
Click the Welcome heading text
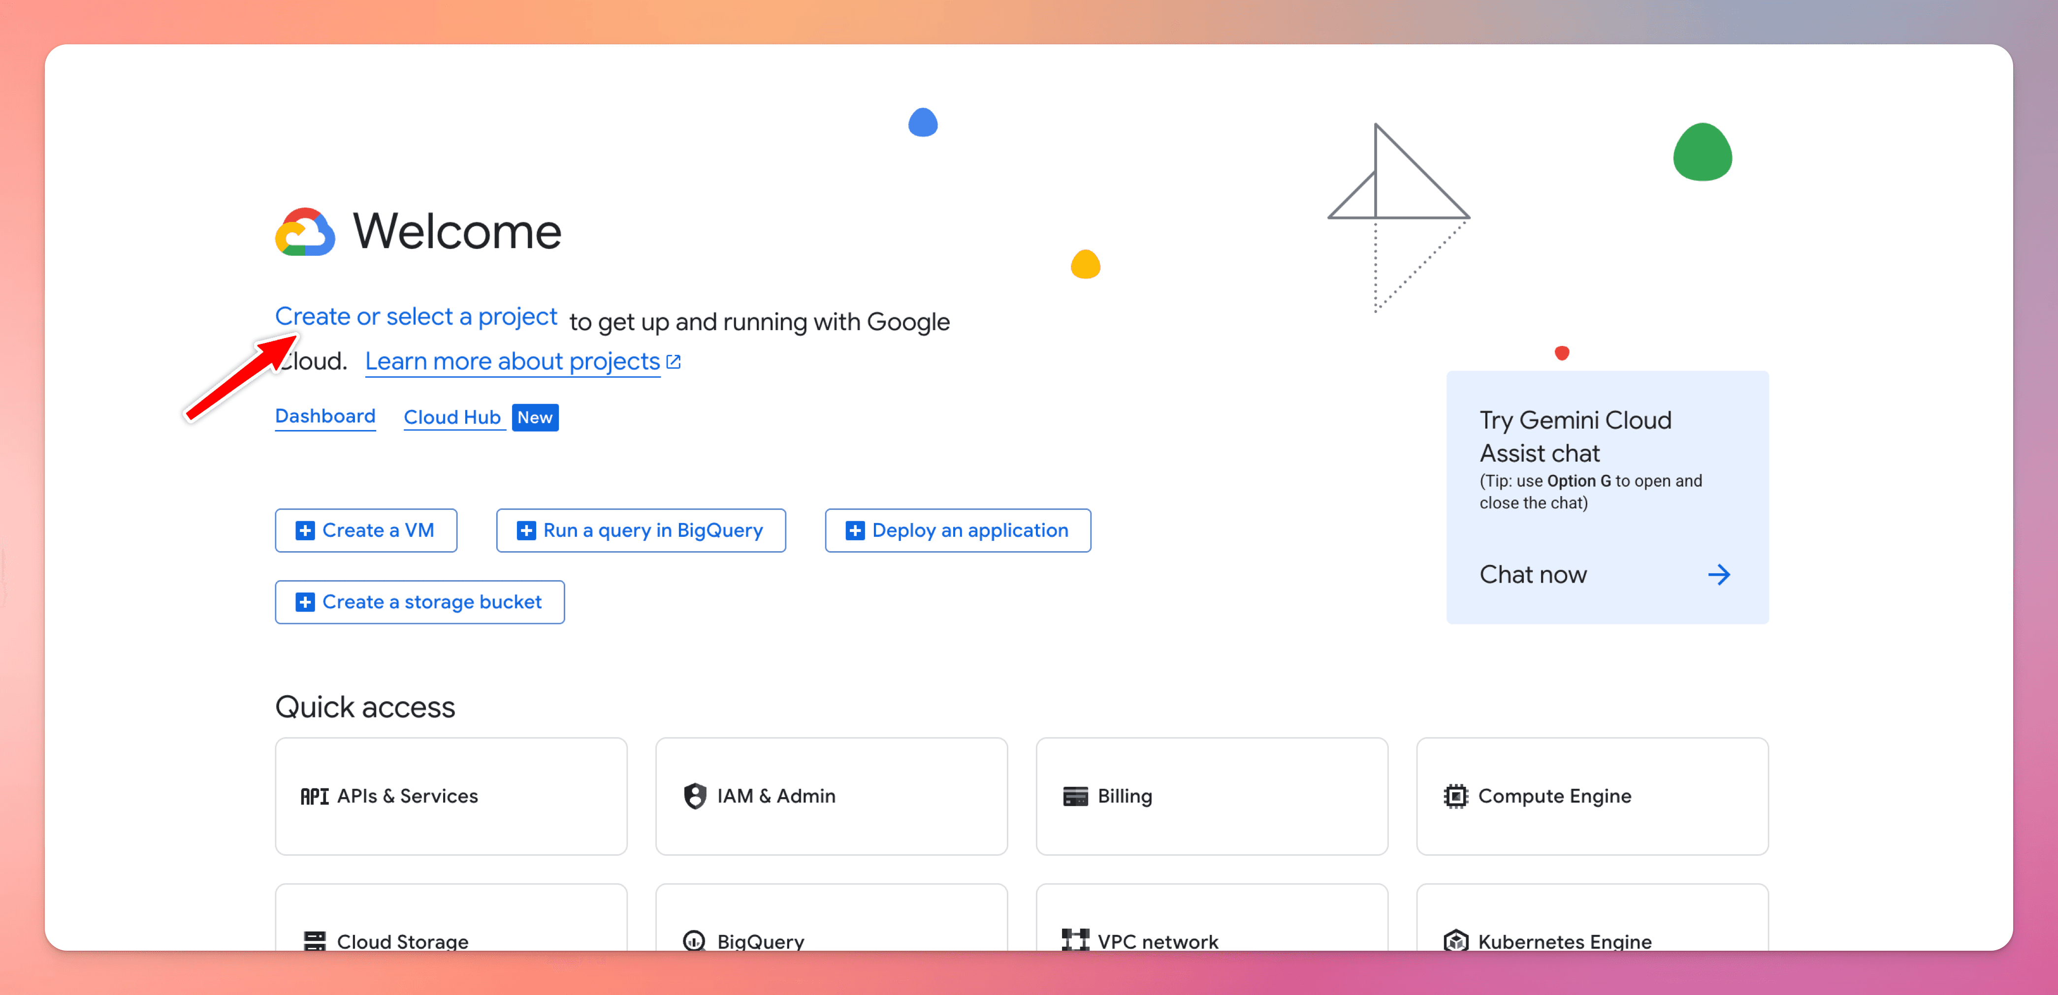click(457, 232)
